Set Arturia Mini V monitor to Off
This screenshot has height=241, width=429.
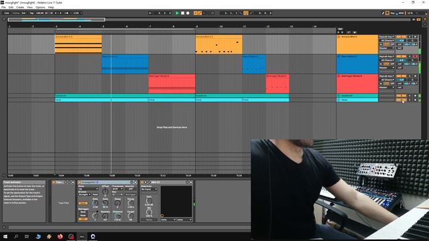pyautogui.click(x=392, y=44)
